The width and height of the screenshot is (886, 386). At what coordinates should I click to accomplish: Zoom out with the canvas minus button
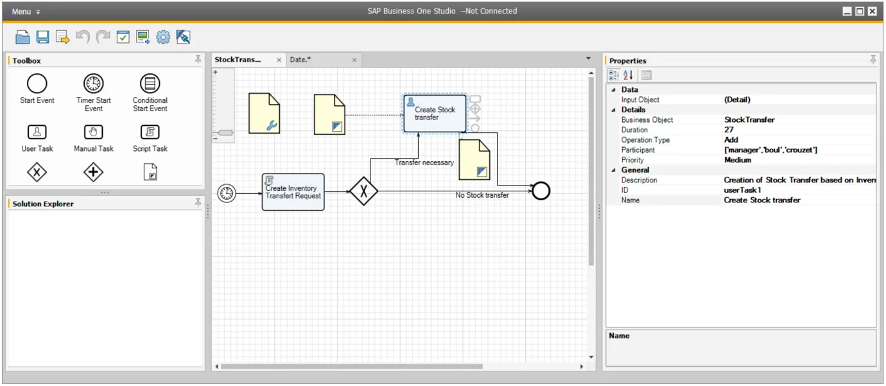pyautogui.click(x=216, y=138)
